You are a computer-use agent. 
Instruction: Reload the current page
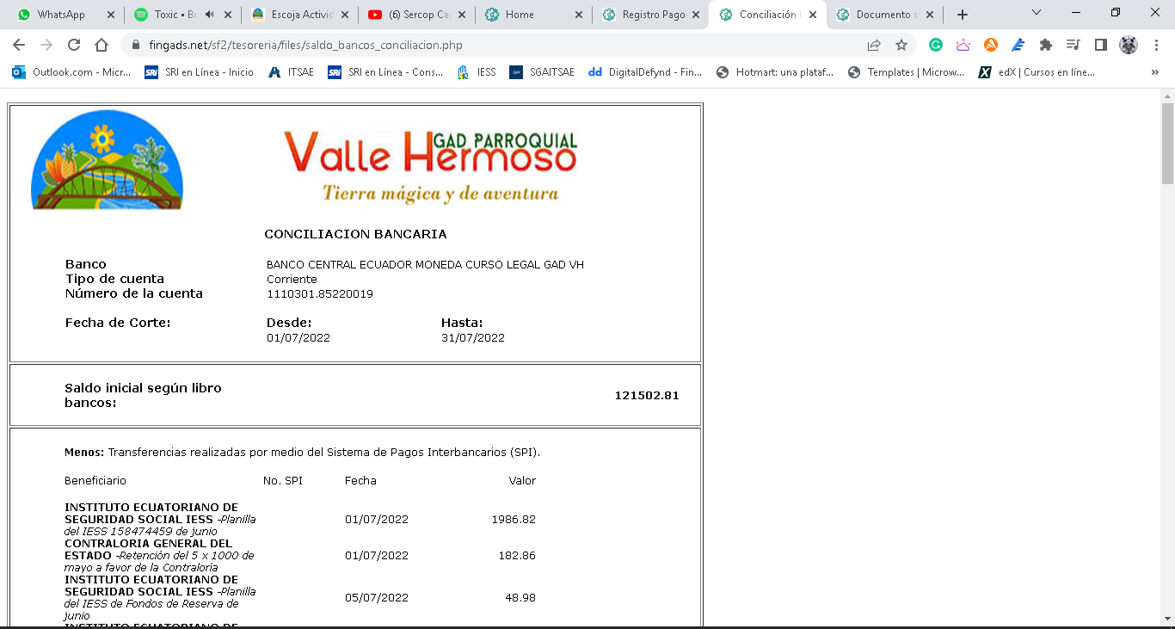pyautogui.click(x=74, y=45)
